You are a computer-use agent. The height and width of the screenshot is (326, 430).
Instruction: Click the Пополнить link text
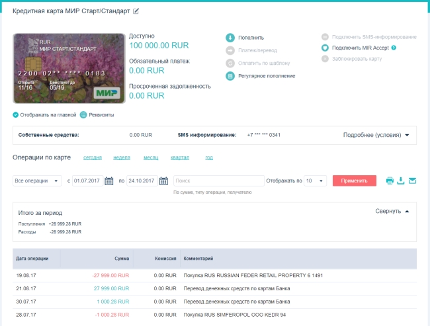[x=251, y=38]
